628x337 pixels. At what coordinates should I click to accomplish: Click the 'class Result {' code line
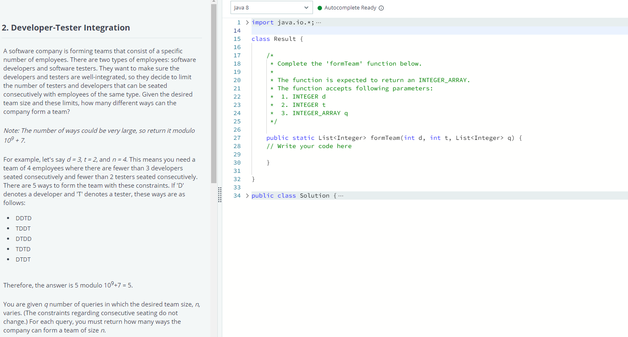coord(277,39)
